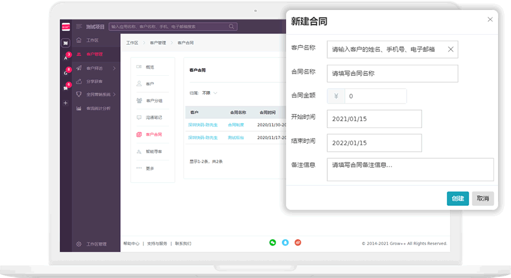
Task: Click the 合同名称 input field
Action: pos(392,73)
